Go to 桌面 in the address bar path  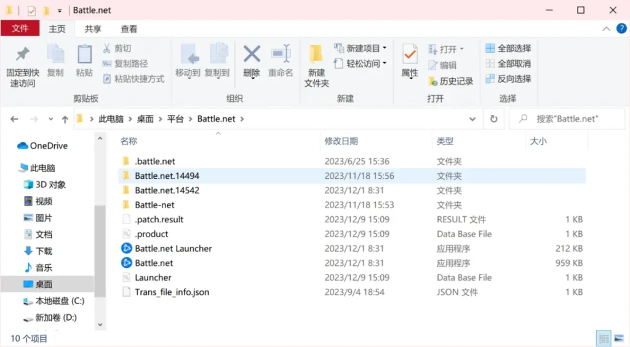[x=145, y=119]
